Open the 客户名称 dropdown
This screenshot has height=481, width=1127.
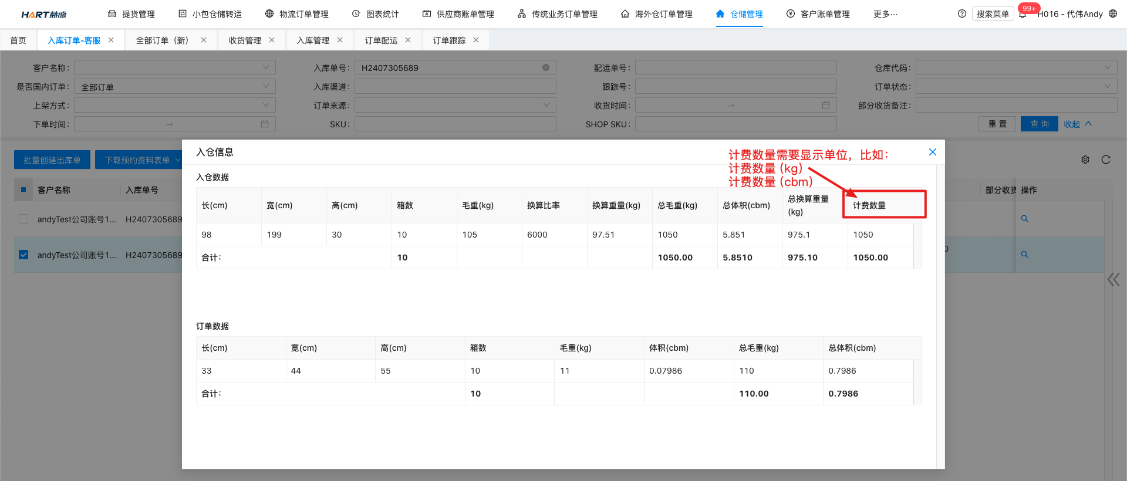174,67
